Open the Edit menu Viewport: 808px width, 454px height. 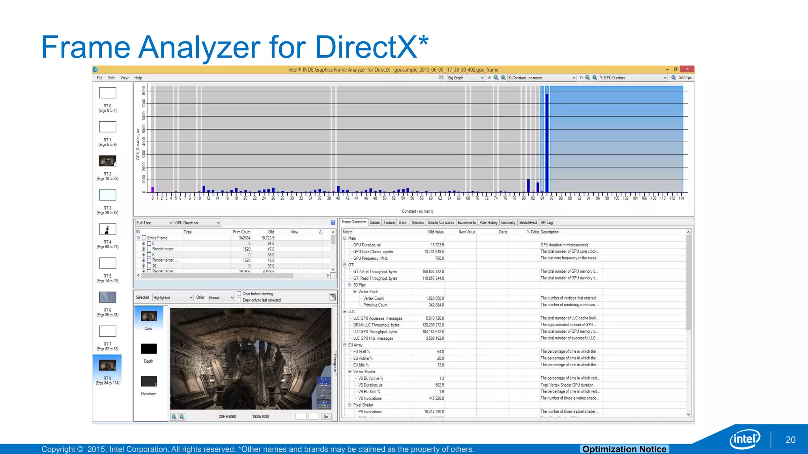coord(112,78)
